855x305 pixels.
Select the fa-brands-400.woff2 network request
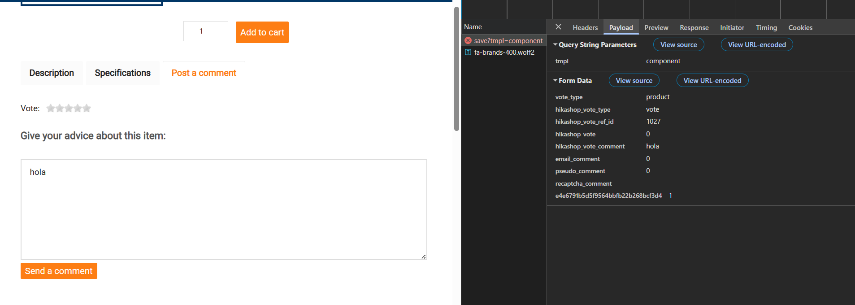[x=504, y=52]
